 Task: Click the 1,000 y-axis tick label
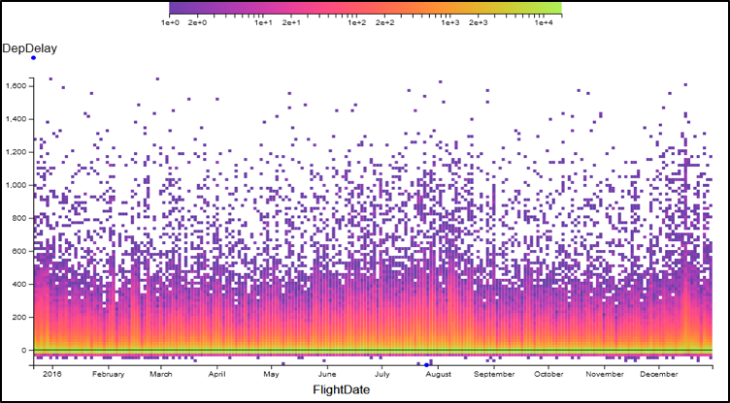18,185
